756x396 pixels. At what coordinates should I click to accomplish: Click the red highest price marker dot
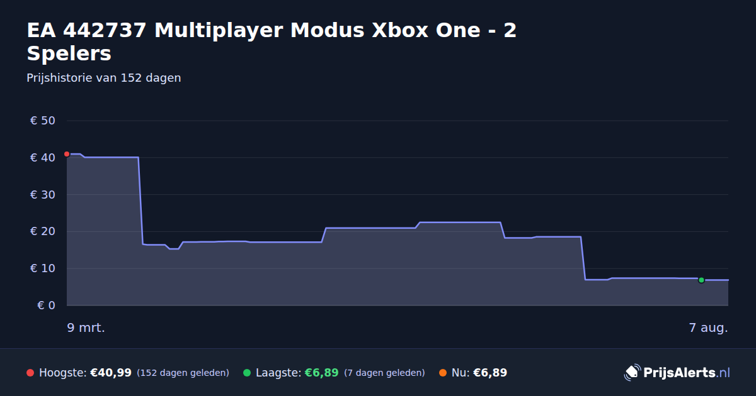pos(67,154)
